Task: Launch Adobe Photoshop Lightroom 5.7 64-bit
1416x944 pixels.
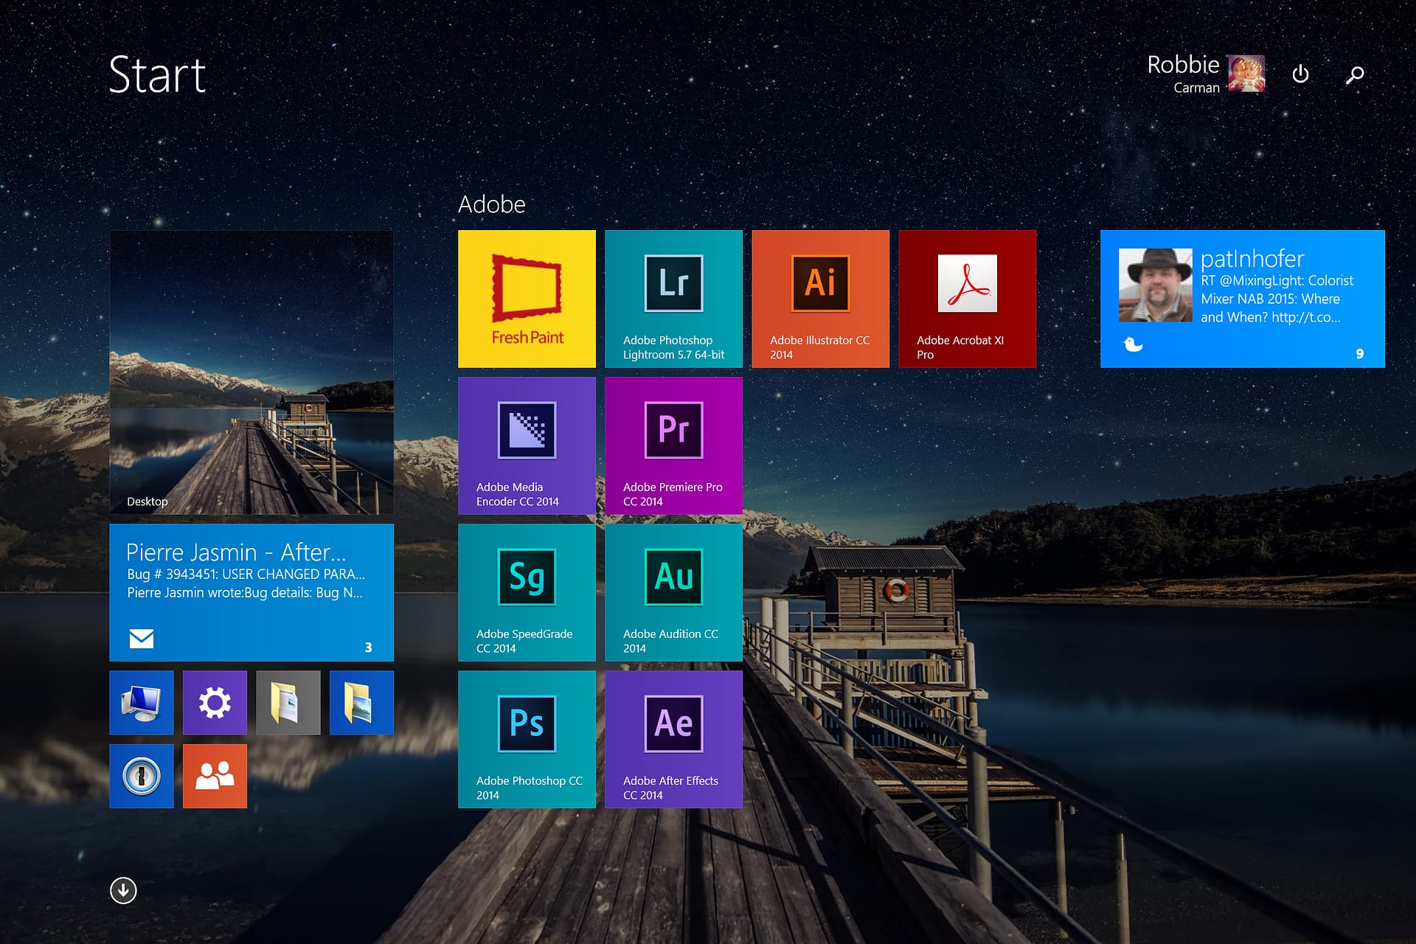Action: [673, 299]
